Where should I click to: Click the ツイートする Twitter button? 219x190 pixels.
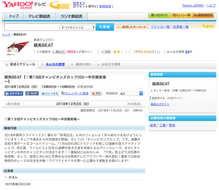click(x=50, y=94)
